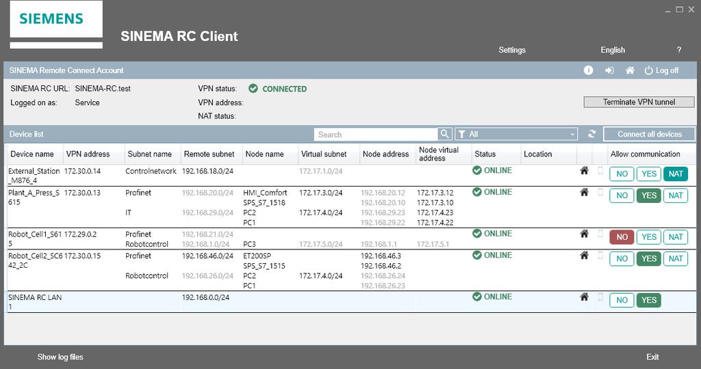Click home icon for SINEMA RC LAN 1
The width and height of the screenshot is (701, 369).
pos(584,297)
